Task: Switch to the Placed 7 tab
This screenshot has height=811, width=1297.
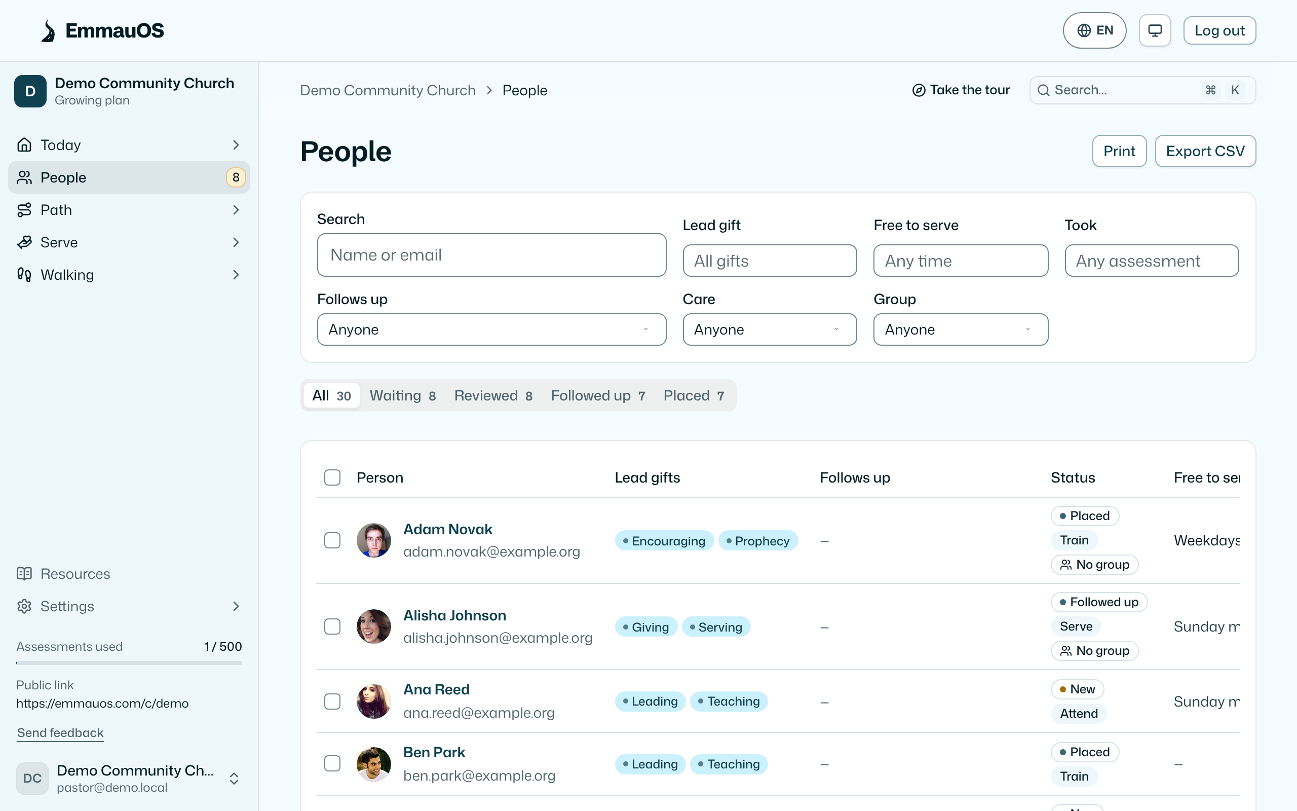Action: coord(694,396)
